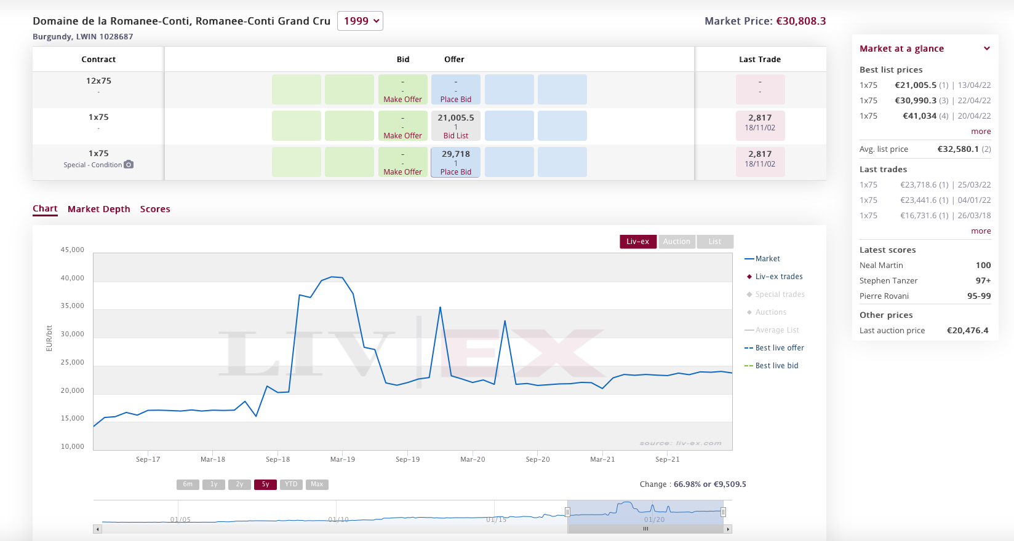Set chart range to 6m
The width and height of the screenshot is (1014, 541).
[x=188, y=484]
